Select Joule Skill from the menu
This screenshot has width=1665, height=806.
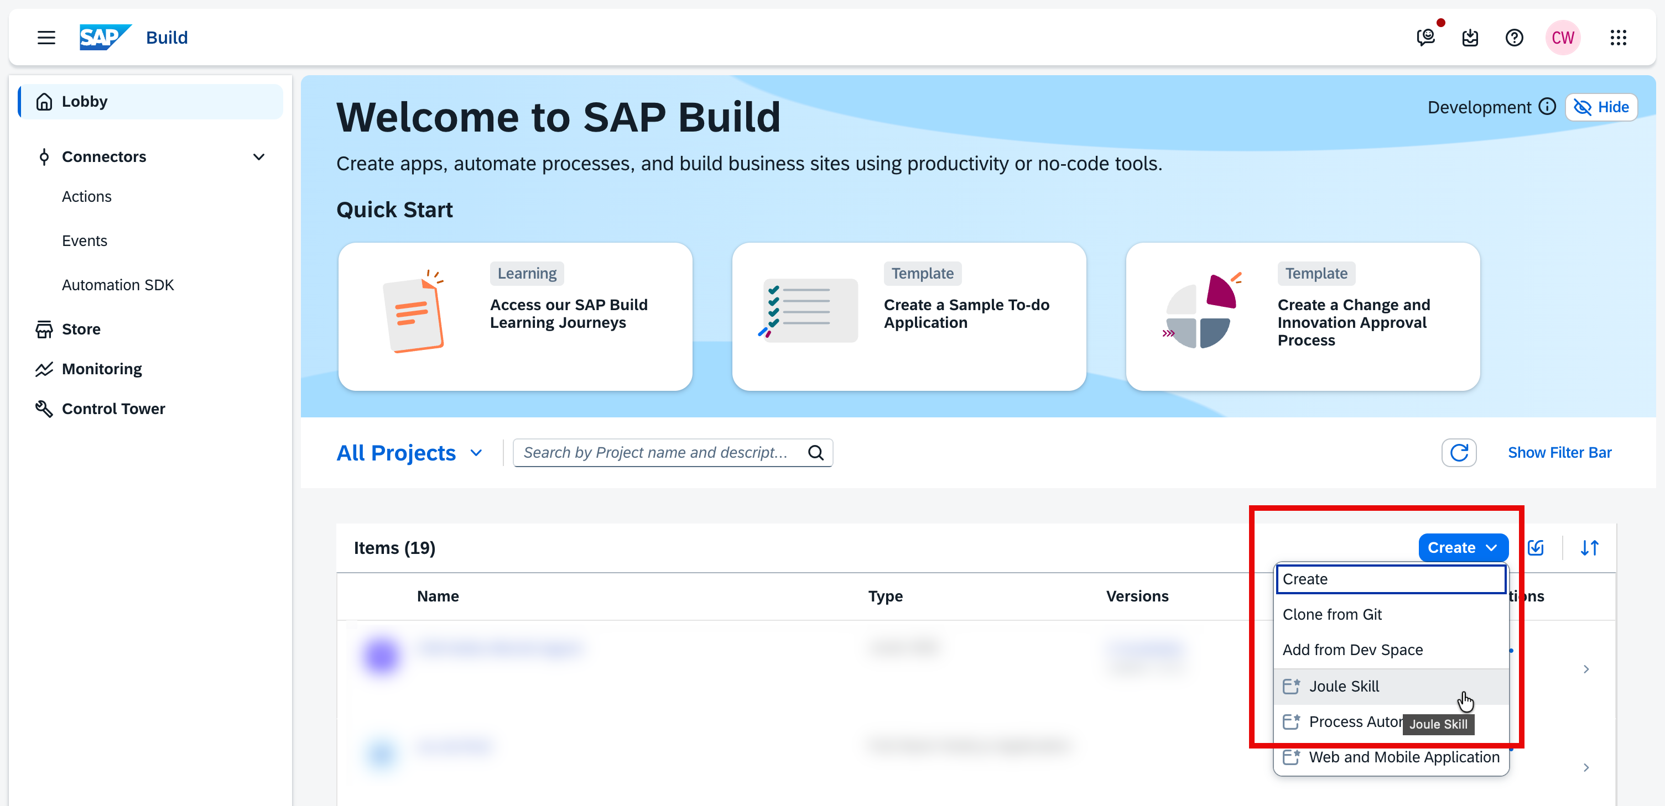[1344, 687]
